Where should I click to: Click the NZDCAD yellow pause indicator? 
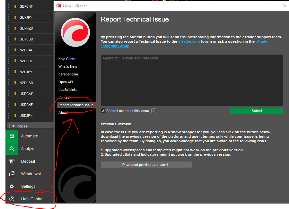coord(15,50)
